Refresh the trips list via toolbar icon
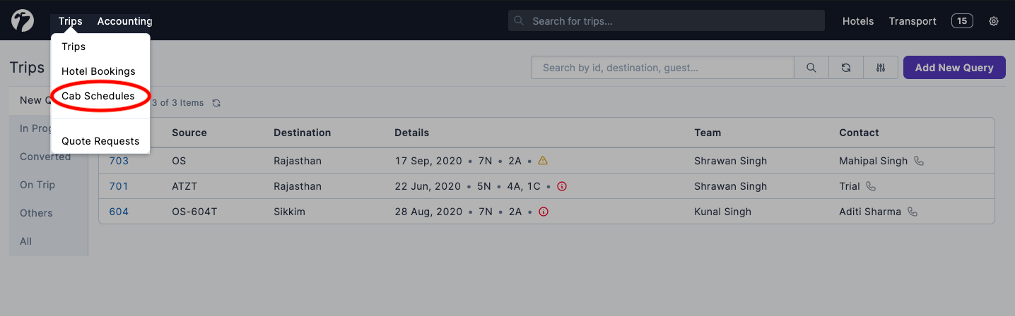This screenshot has height=316, width=1015. click(x=846, y=68)
